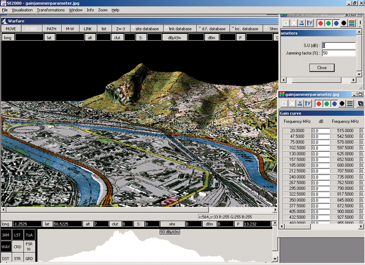Toggle the ToA button in bottom panel

click(x=29, y=235)
